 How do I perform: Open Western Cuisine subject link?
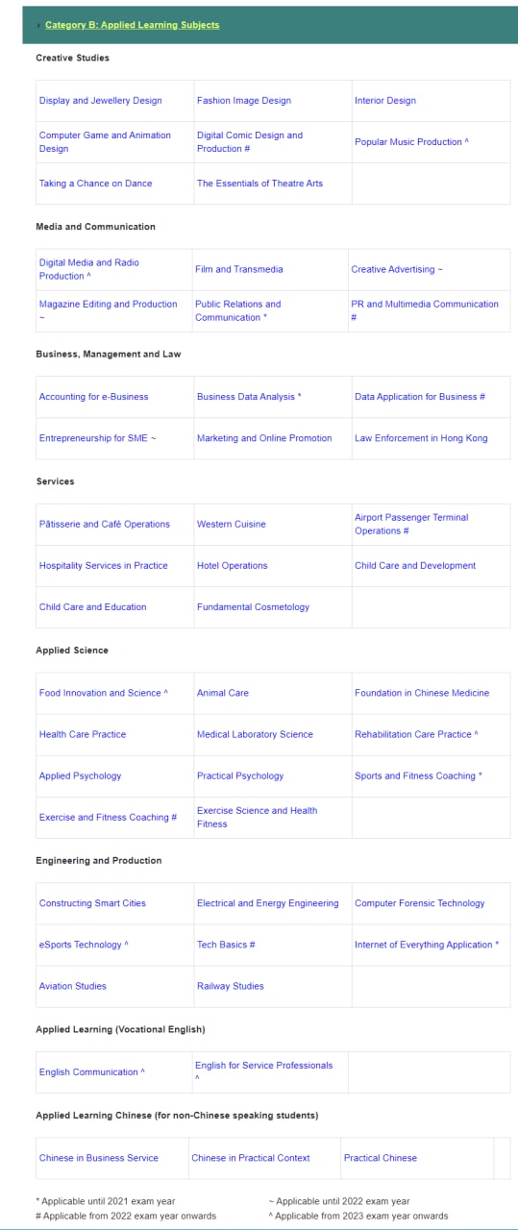point(232,524)
